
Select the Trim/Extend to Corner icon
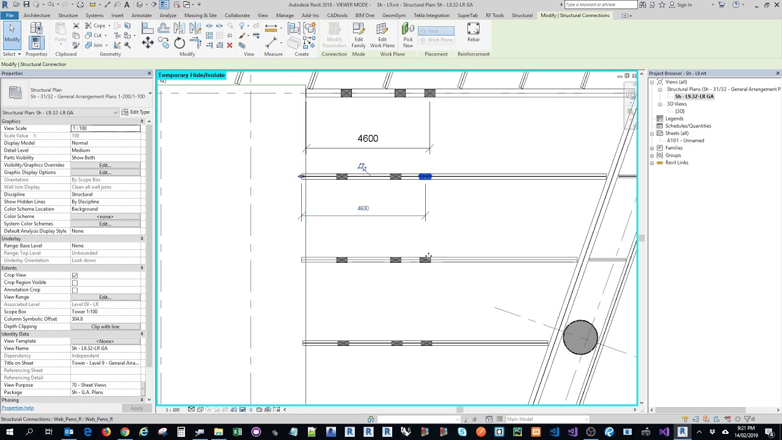click(195, 42)
